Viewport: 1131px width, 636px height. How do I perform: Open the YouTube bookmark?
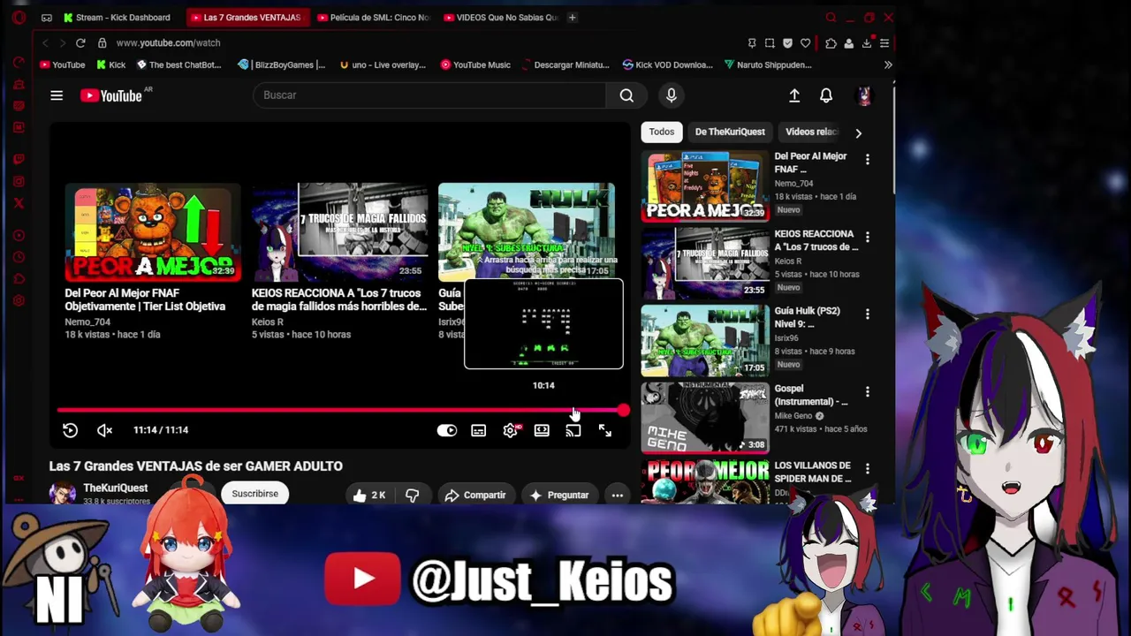pyautogui.click(x=63, y=64)
